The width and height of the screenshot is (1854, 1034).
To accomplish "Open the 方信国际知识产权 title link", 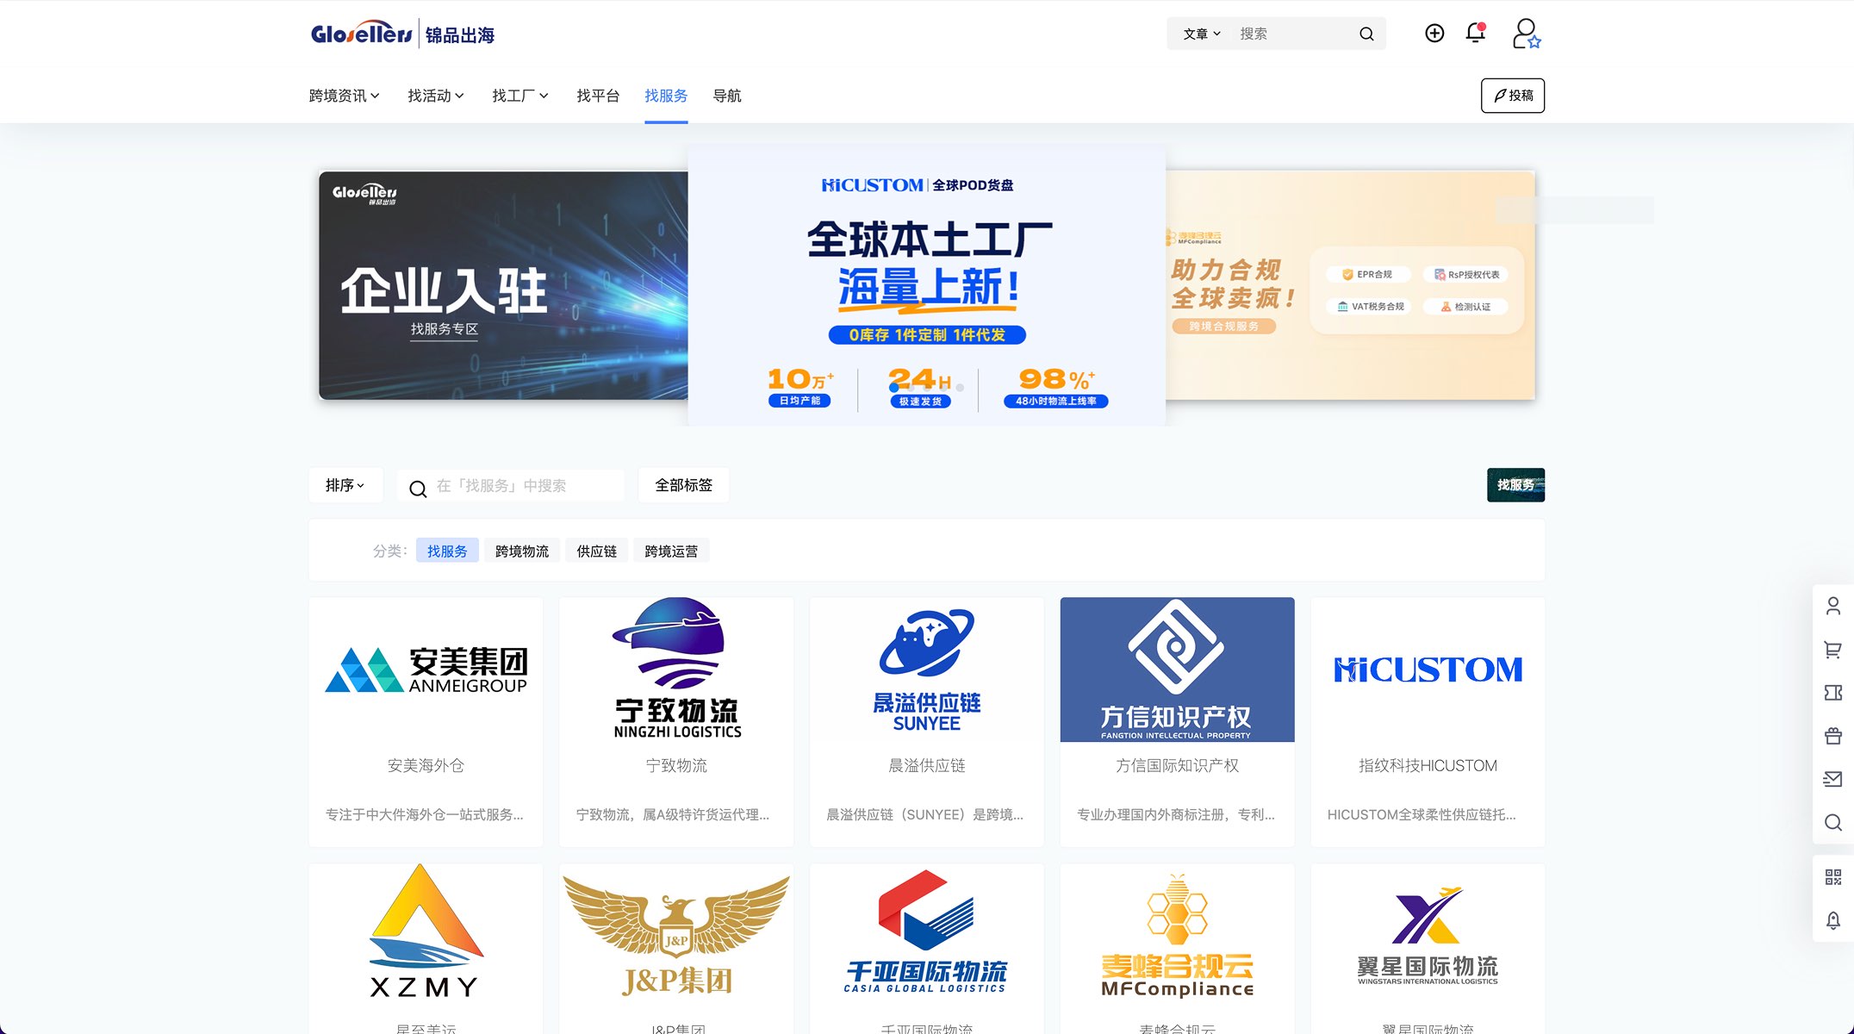I will click(1178, 765).
